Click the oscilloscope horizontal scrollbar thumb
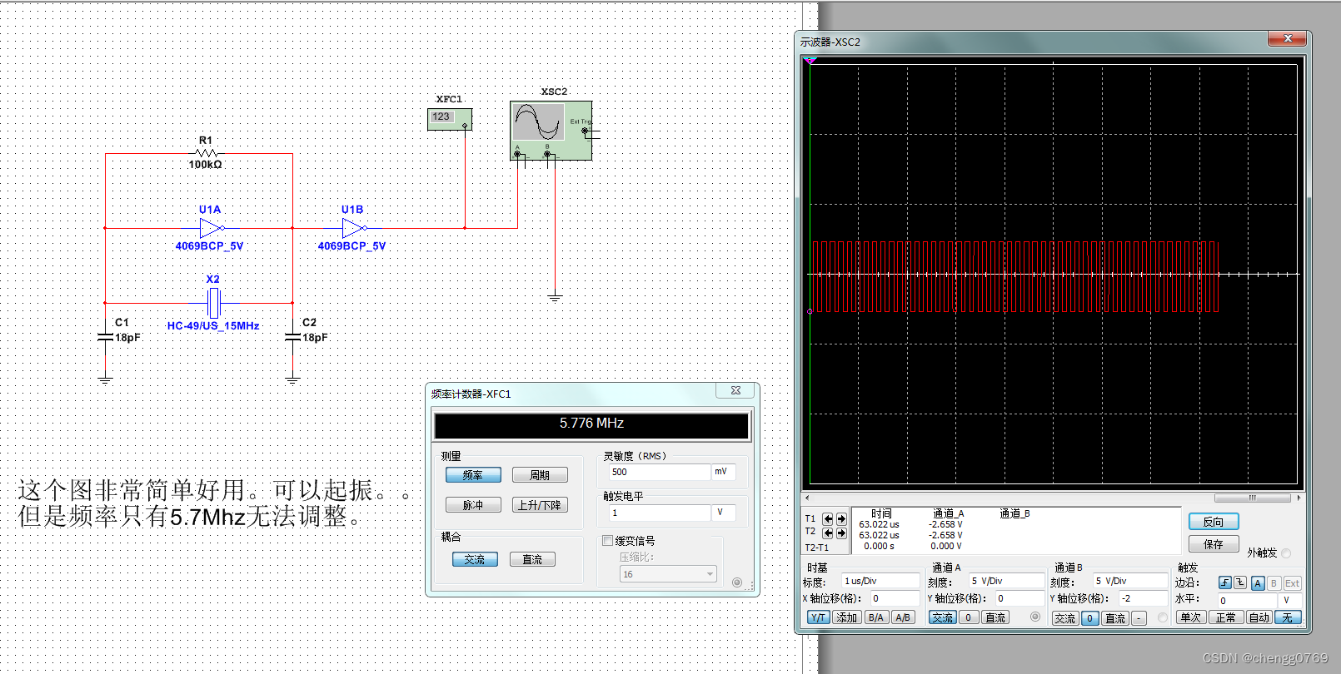Viewport: 1341px width, 674px height. [1252, 498]
